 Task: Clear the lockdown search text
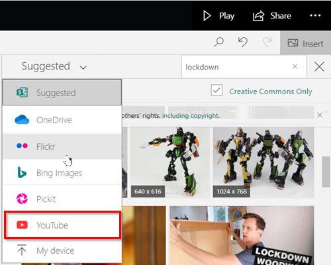coord(295,66)
